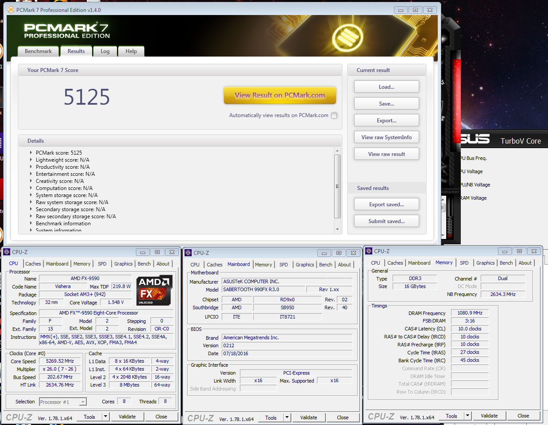The height and width of the screenshot is (425, 548).
Task: Click the Model field SABERTOOTH 990FX R3.0
Action: [x=263, y=289]
